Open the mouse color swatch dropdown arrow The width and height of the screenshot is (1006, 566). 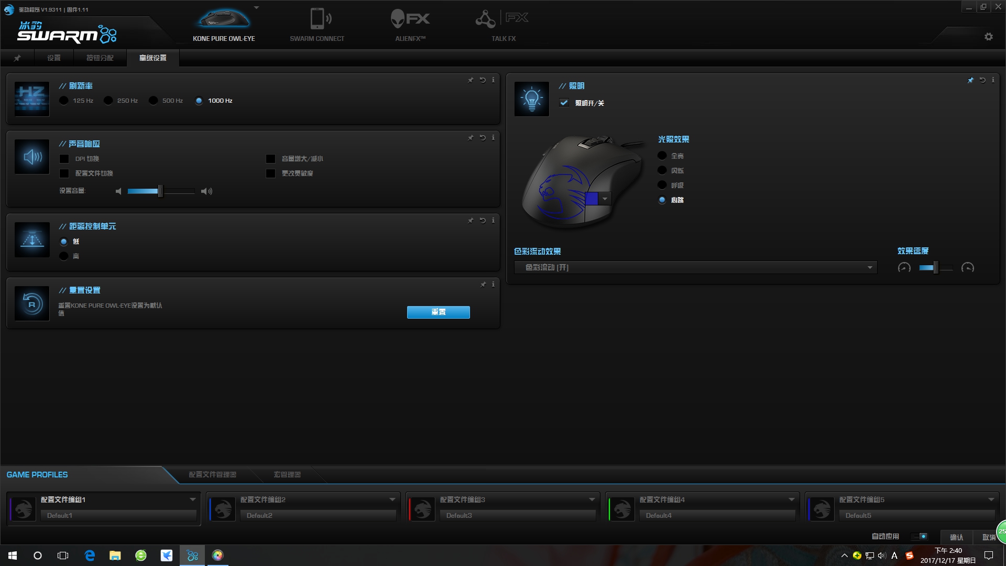coord(605,199)
